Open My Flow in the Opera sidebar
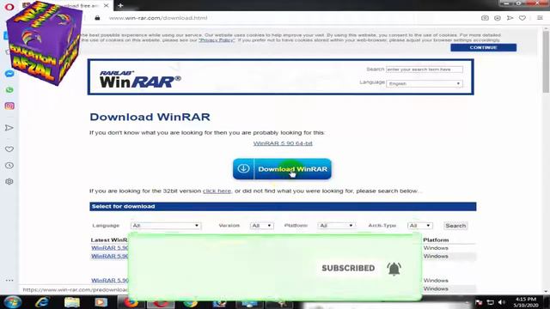The width and height of the screenshot is (550, 309). pyautogui.click(x=9, y=128)
